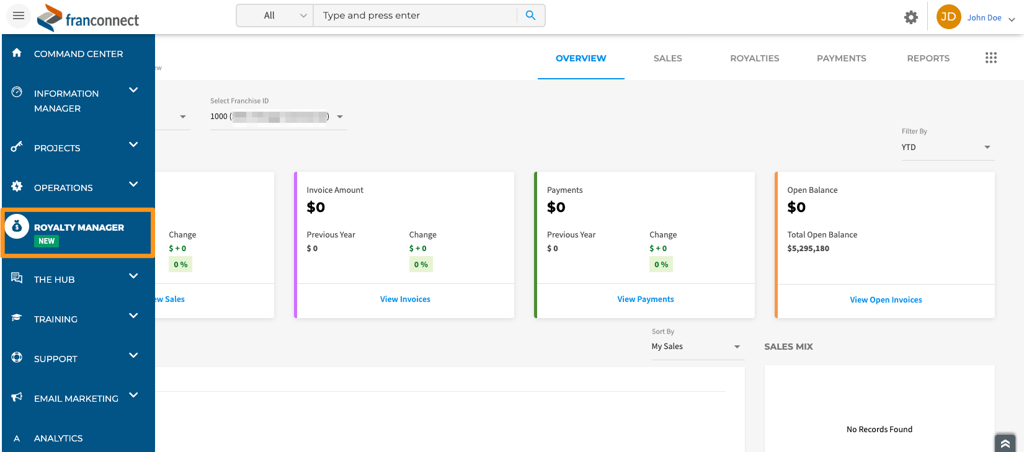
Task: Click the John Doe username link
Action: [984, 17]
